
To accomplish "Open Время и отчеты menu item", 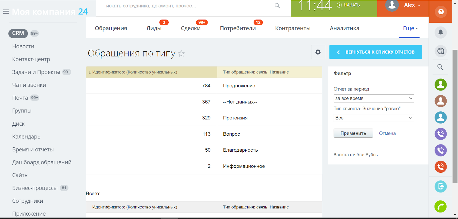I will pos(33,149).
